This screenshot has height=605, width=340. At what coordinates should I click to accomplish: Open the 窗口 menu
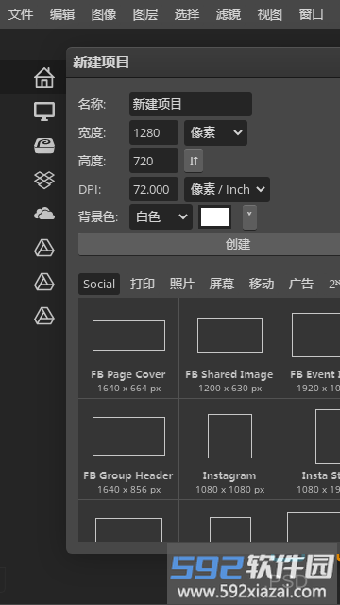[x=312, y=15]
